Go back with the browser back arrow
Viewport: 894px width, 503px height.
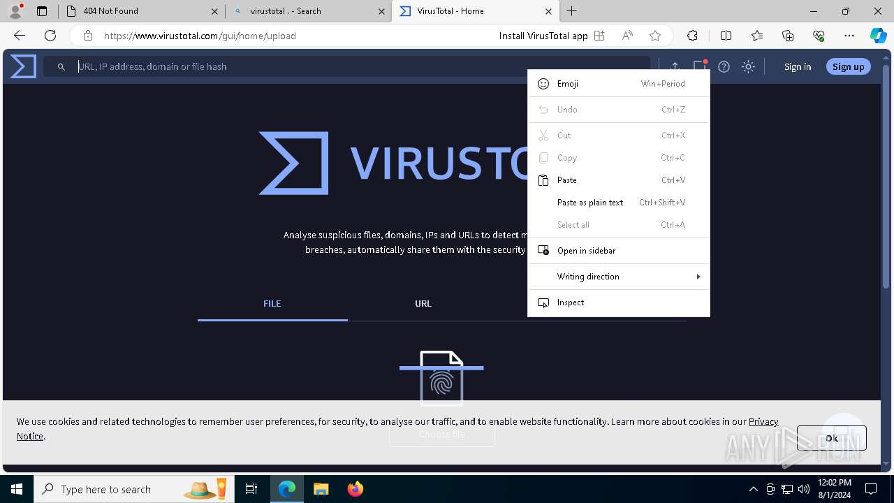click(x=20, y=36)
